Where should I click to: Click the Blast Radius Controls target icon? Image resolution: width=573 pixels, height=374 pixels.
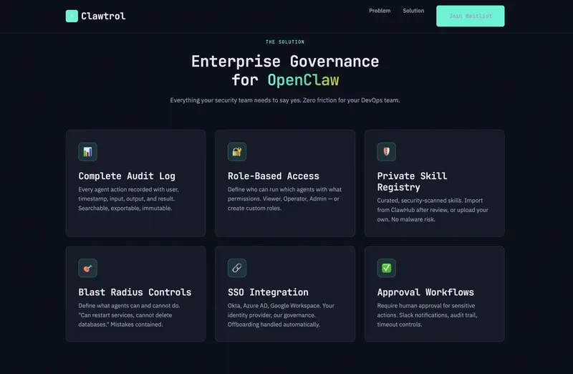point(87,268)
